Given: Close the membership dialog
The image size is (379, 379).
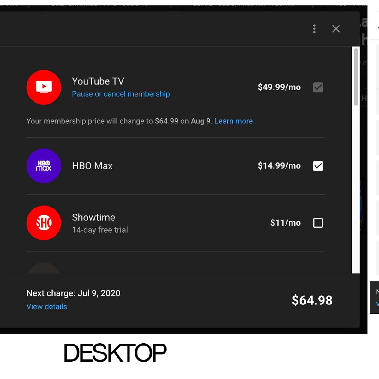Looking at the screenshot, I should point(336,29).
